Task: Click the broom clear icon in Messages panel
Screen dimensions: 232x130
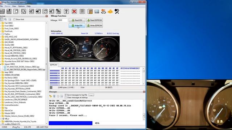Action: 51,96
